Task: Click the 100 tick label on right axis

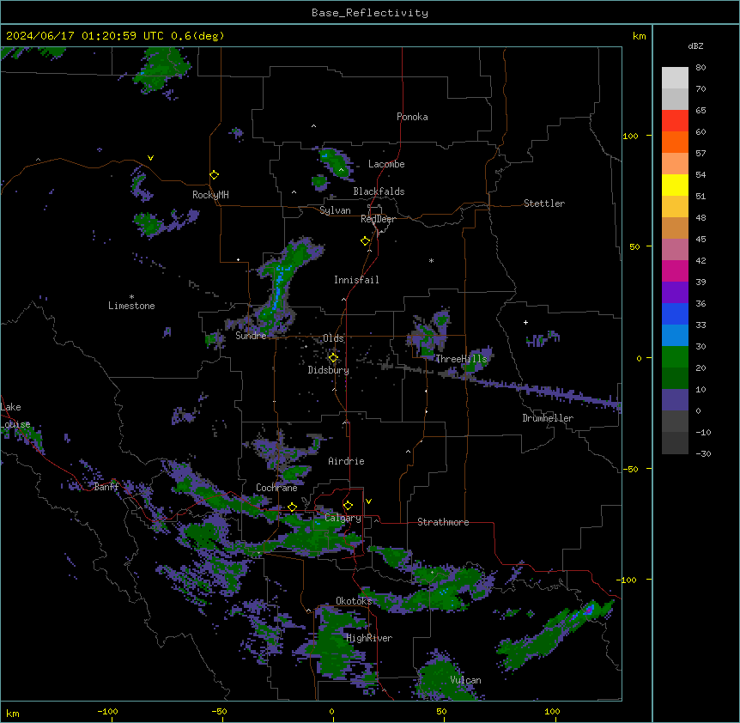Action: (x=630, y=136)
